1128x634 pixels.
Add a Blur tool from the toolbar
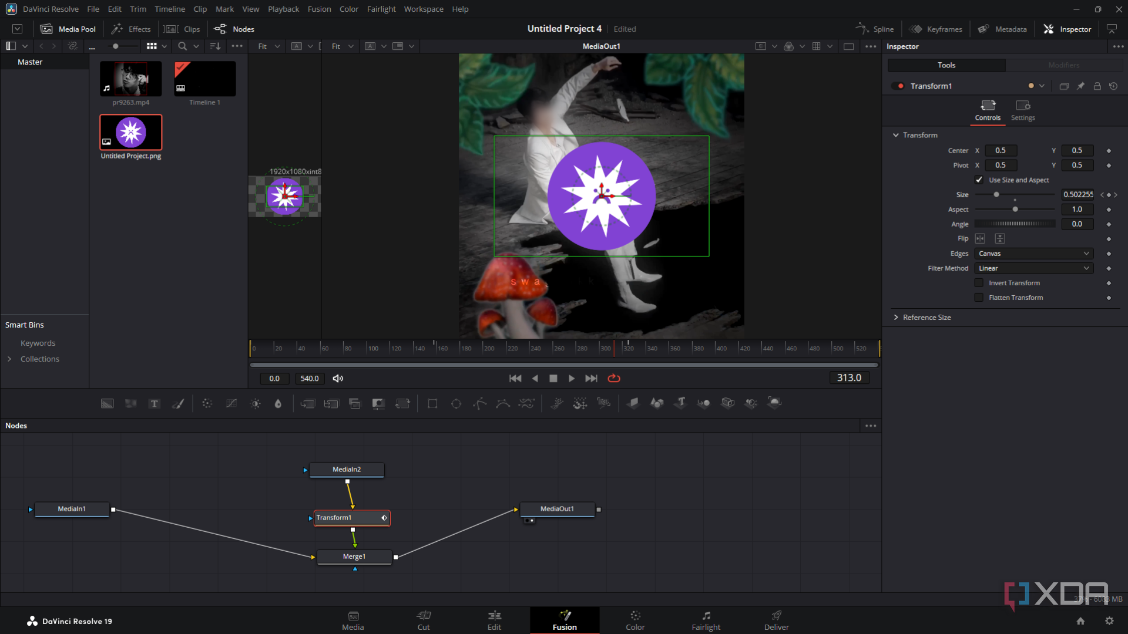coord(278,403)
